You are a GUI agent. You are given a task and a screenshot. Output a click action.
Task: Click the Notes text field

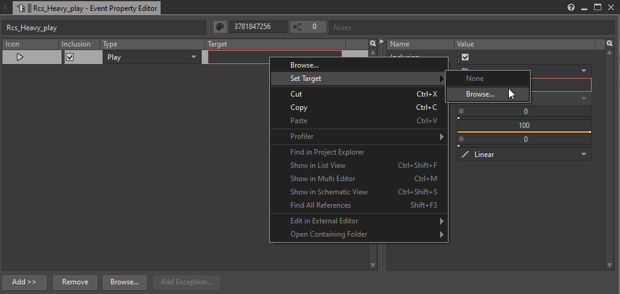pos(471,27)
